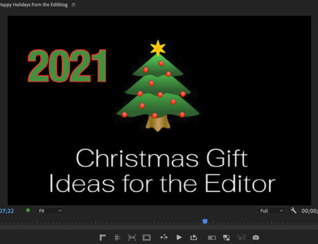Select the Happy Holidays from the Editblog tab
The height and width of the screenshot is (244, 318).
pos(34,5)
